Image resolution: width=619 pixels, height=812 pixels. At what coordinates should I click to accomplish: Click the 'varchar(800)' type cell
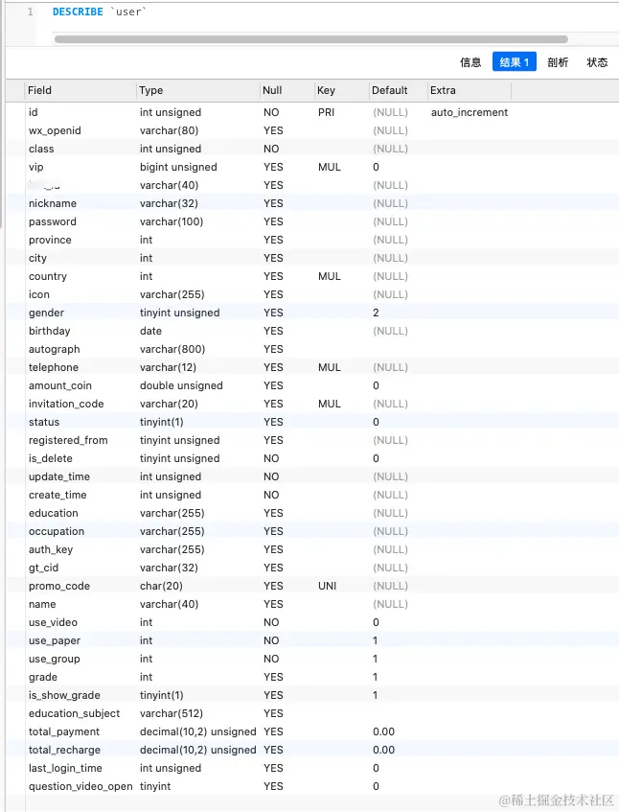(172, 349)
